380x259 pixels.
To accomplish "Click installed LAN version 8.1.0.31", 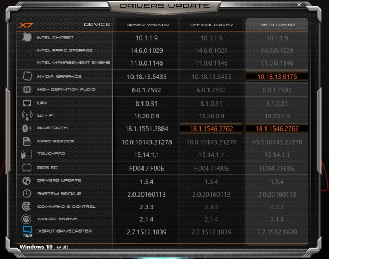I will coord(147,104).
